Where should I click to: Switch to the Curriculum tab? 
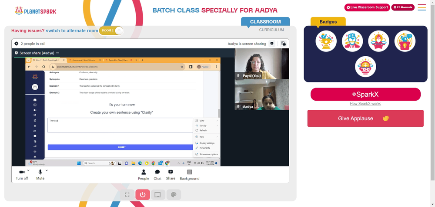pyautogui.click(x=271, y=30)
